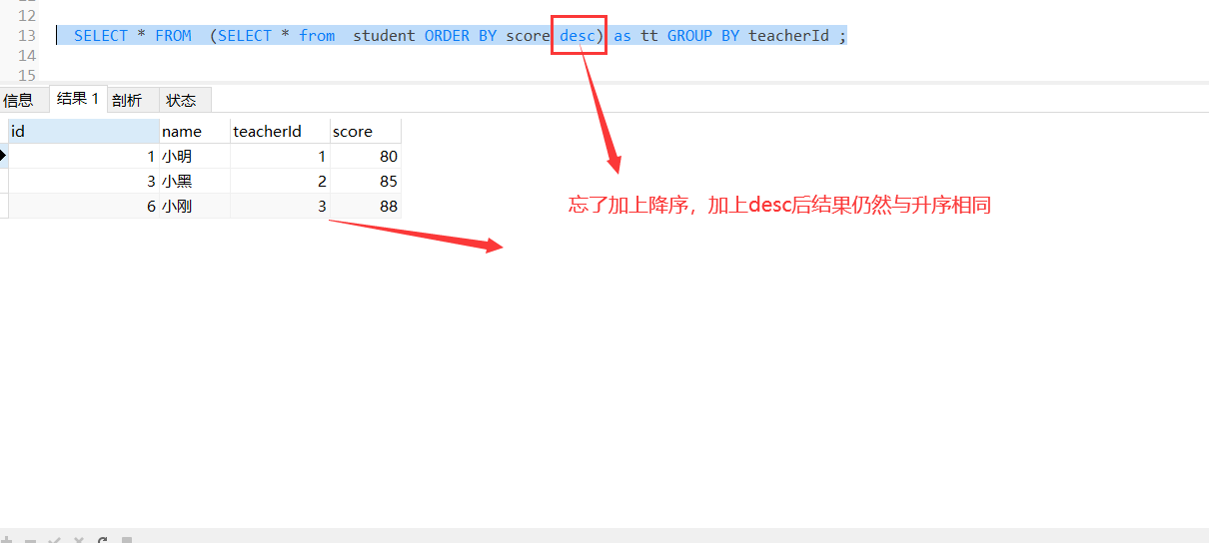The height and width of the screenshot is (543, 1209).
Task: Click the id cell in 小黑's row
Action: coord(84,182)
